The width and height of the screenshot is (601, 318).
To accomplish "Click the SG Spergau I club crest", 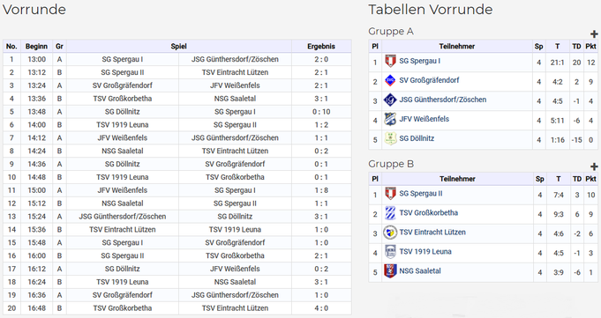I will click(390, 62).
